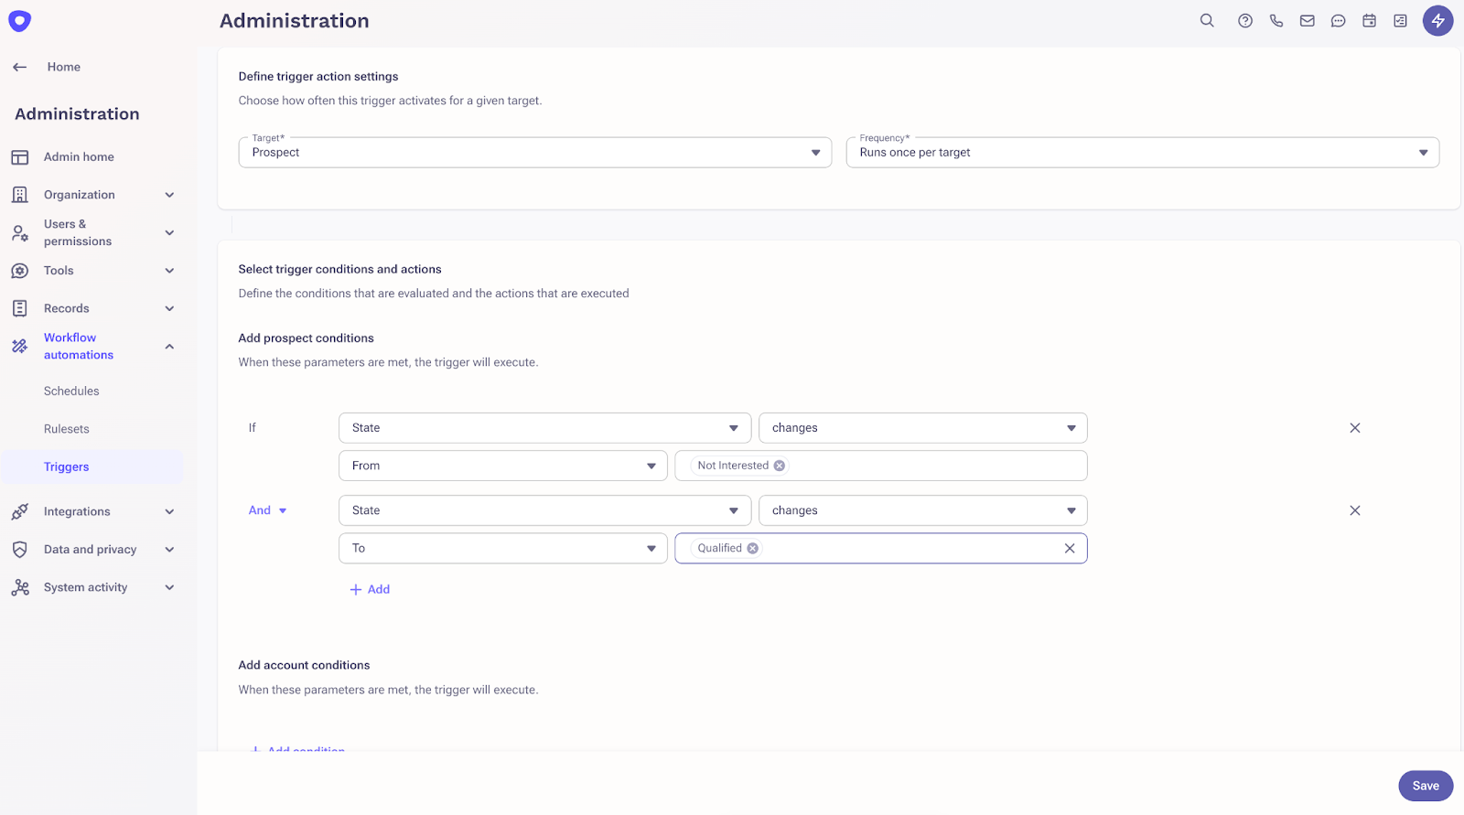Open the calendar icon in the header
The width and height of the screenshot is (1464, 815).
pyautogui.click(x=1370, y=20)
